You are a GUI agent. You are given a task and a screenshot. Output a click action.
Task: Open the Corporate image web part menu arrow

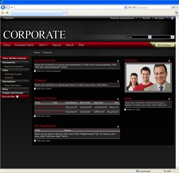pos(169,61)
